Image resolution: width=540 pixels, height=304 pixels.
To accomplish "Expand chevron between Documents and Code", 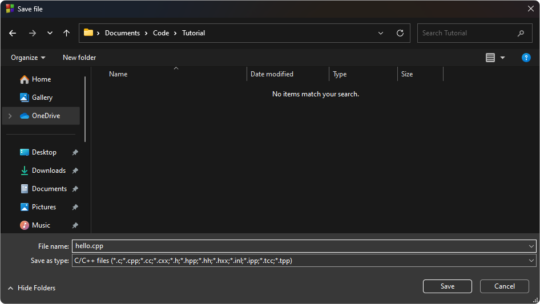I will click(146, 33).
